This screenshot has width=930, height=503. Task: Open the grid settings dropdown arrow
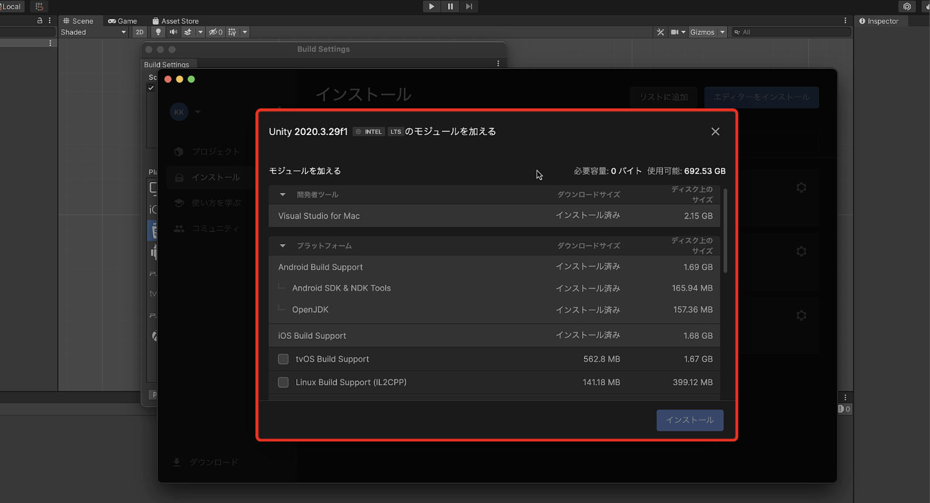(x=245, y=32)
